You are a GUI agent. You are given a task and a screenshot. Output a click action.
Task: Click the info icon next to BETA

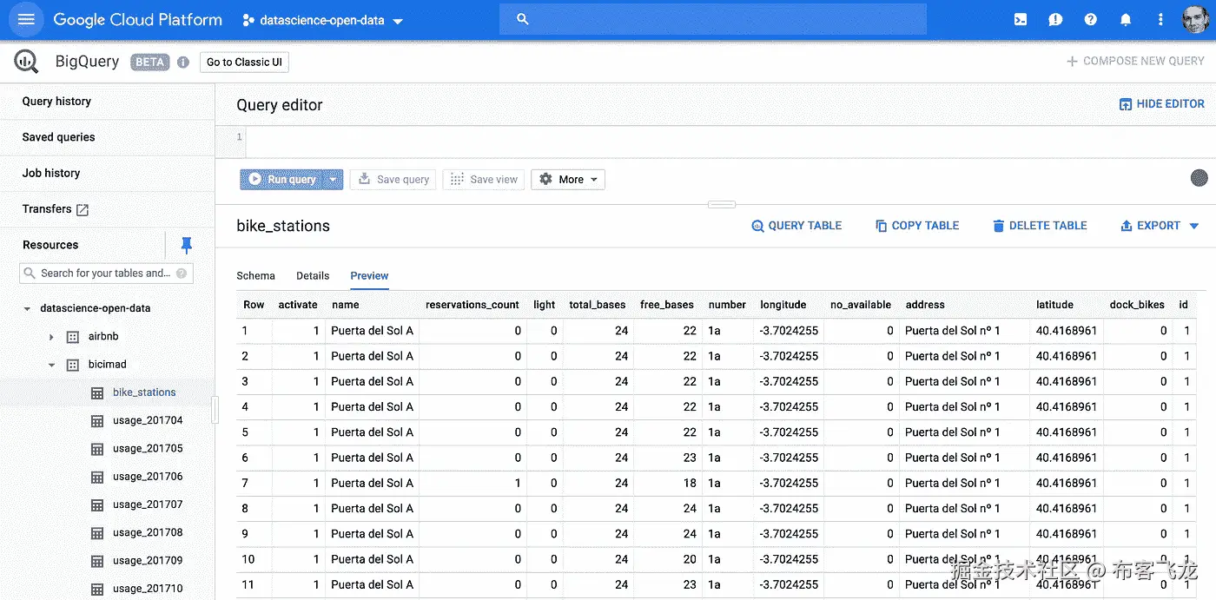(183, 63)
